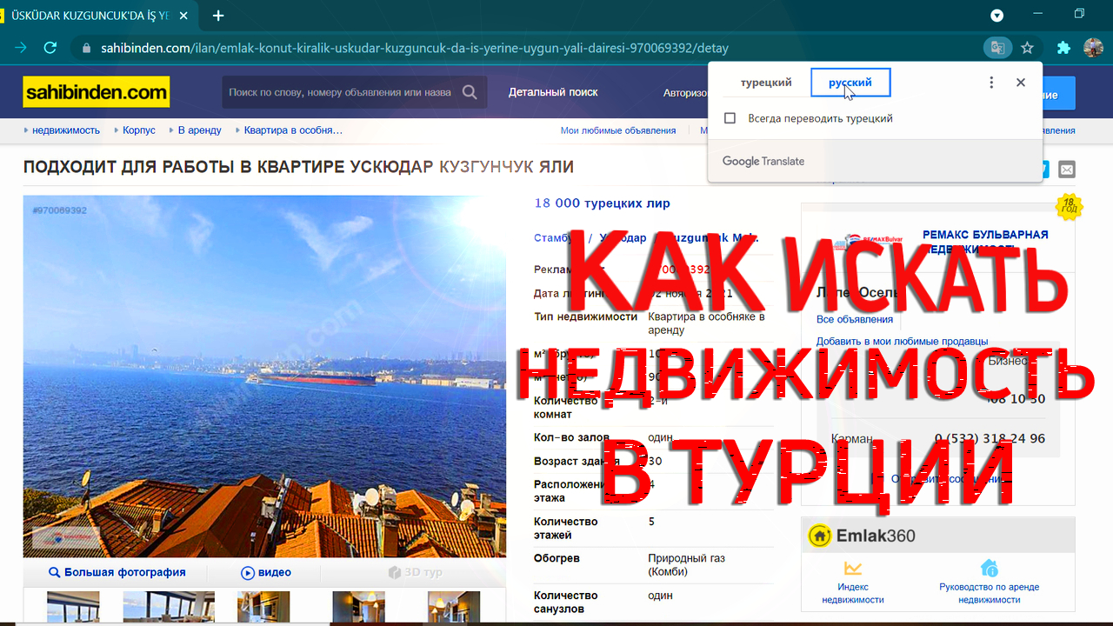Click the Корпус breadcrumb
This screenshot has height=626, width=1113.
(139, 130)
